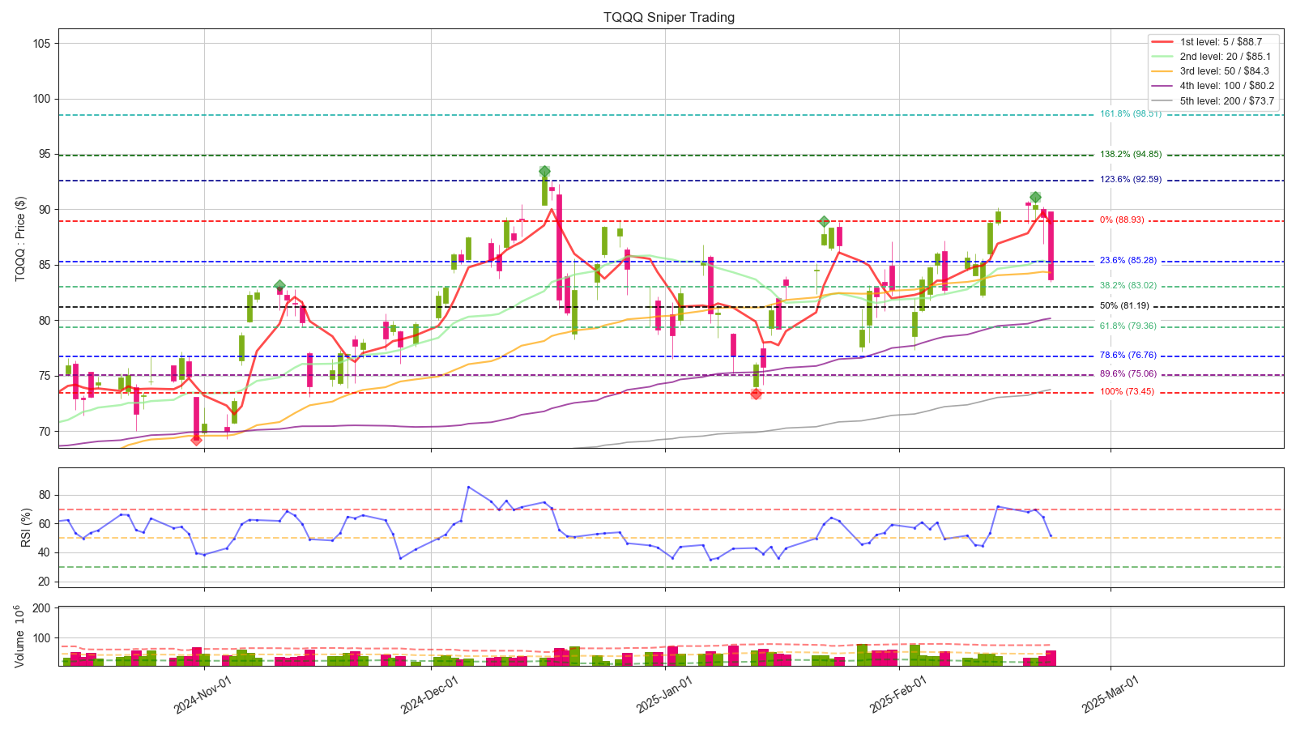Click the red line sample for 1st level in legend

click(x=1162, y=42)
